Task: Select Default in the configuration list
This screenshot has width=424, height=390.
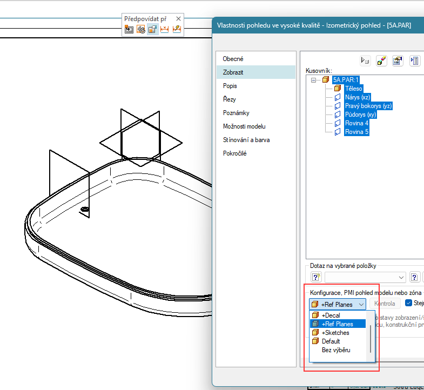Action: pyautogui.click(x=331, y=341)
